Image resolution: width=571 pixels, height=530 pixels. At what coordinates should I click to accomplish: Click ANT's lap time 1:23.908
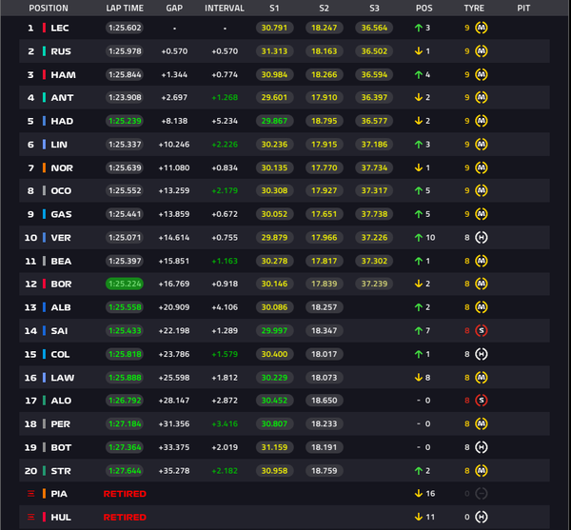point(125,98)
